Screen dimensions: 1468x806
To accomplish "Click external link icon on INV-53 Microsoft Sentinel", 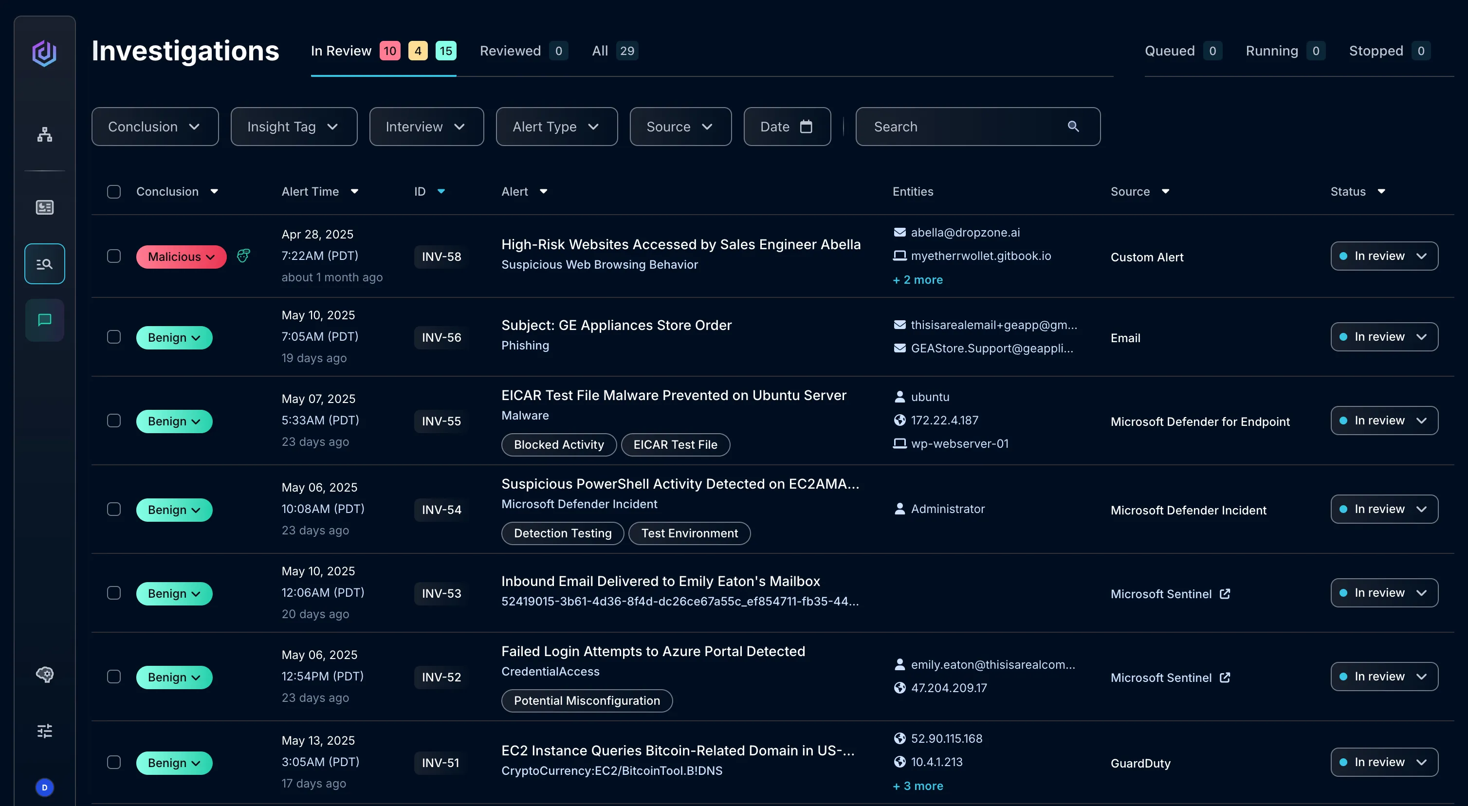I will click(1225, 594).
